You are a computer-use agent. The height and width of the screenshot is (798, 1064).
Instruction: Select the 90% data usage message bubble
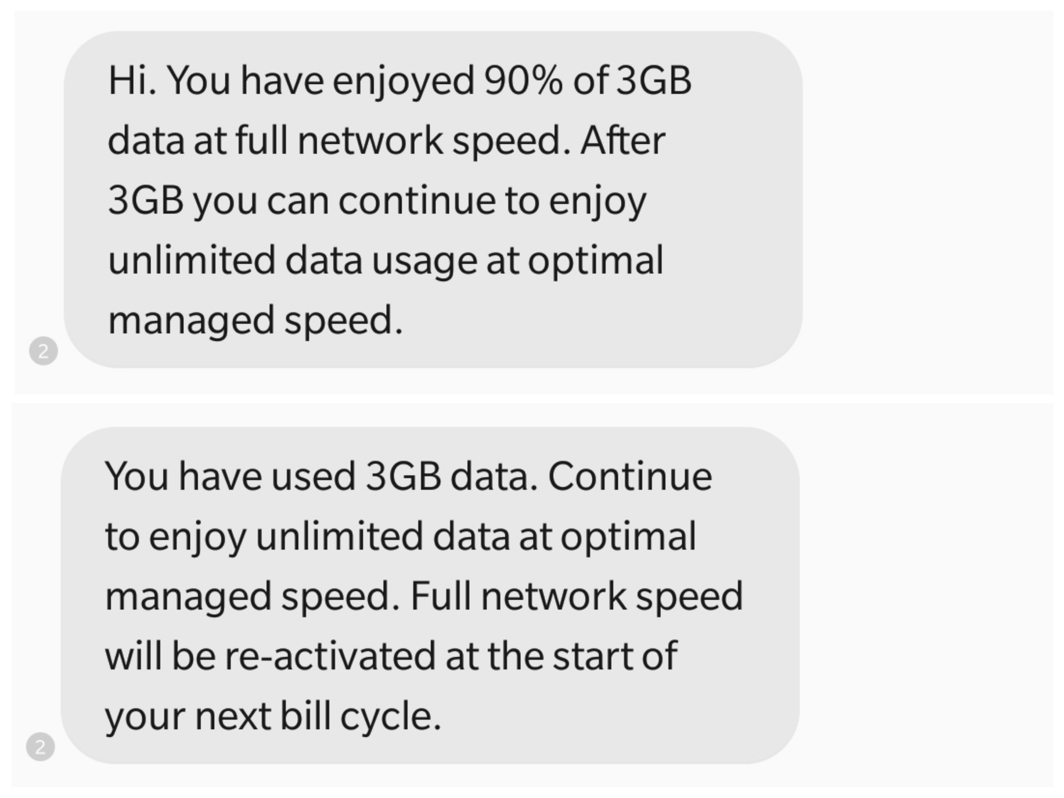point(433,199)
